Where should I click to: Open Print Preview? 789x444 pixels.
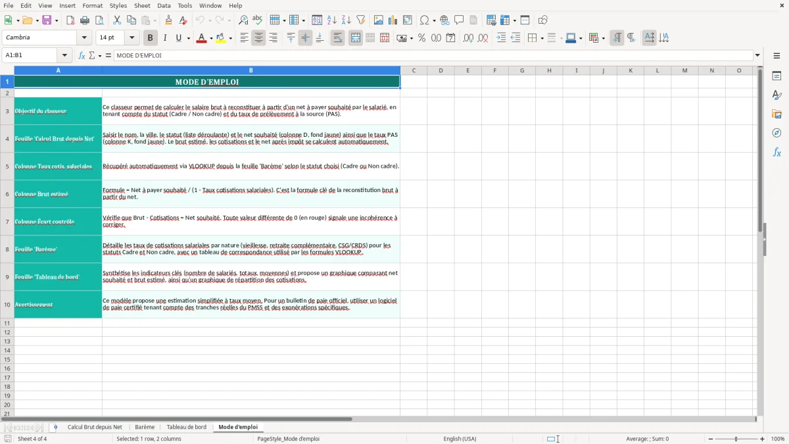(x=99, y=20)
